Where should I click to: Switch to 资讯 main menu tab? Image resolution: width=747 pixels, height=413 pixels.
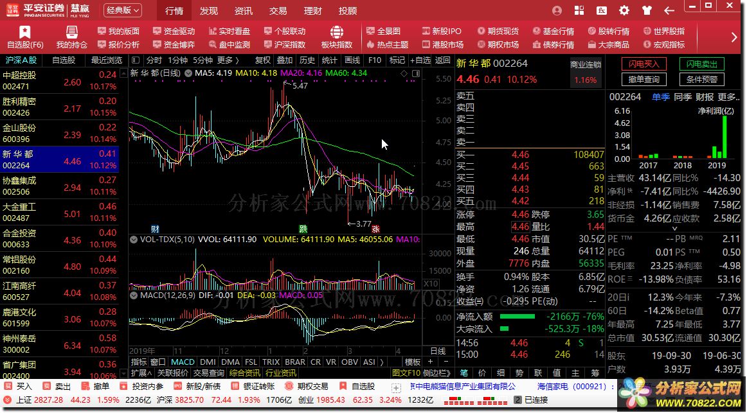(244, 10)
